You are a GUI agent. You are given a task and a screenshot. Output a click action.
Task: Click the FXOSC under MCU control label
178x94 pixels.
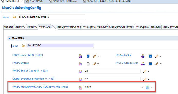coord(27,55)
